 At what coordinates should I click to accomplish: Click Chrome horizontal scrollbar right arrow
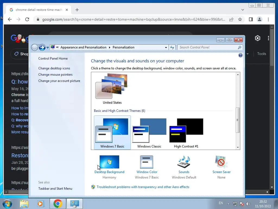tap(267, 192)
